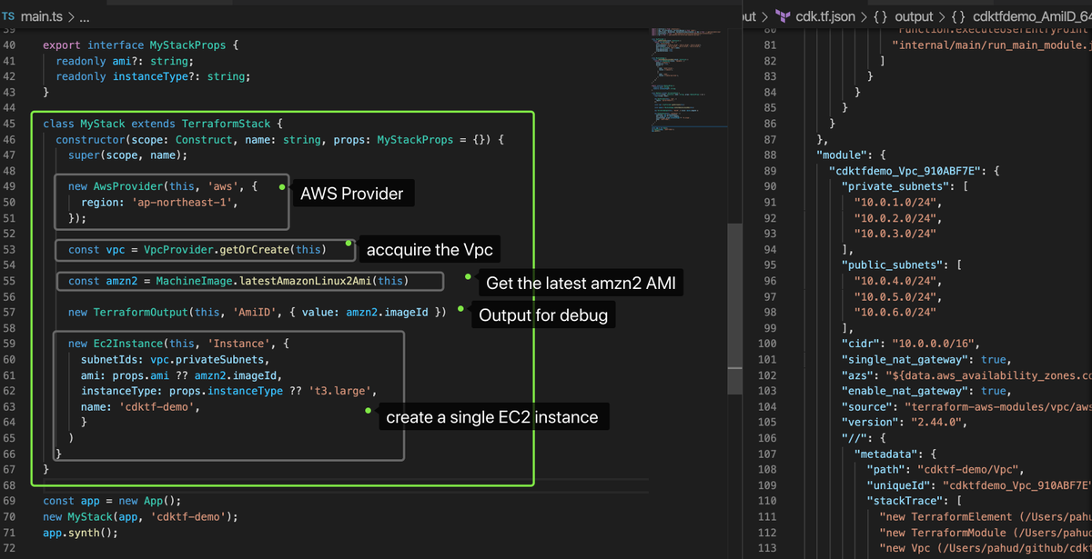
Task: Click the AWS Provider annotation label
Action: click(x=352, y=193)
